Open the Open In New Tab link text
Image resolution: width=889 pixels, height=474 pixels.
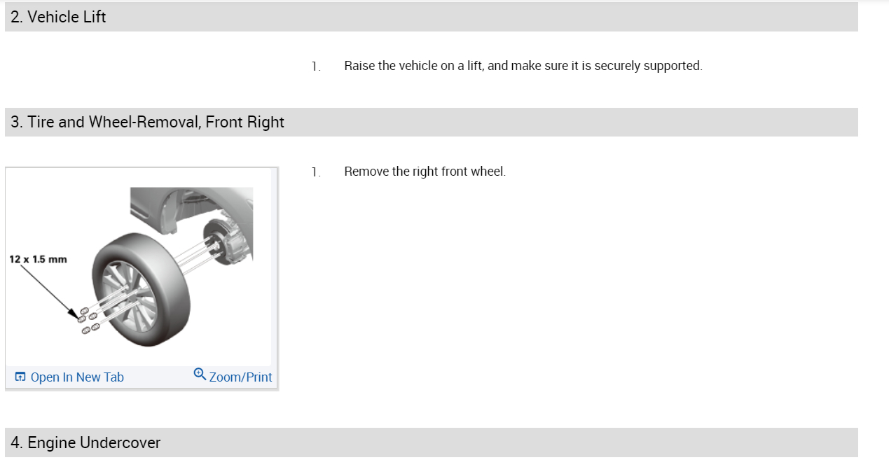click(77, 377)
